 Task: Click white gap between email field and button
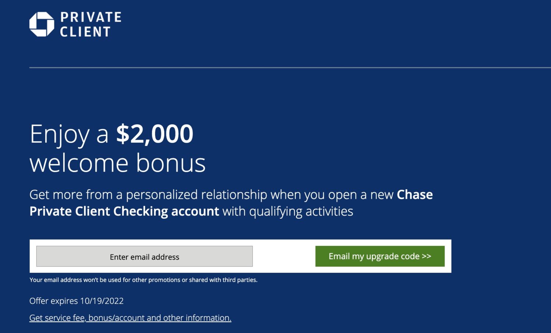(x=284, y=256)
